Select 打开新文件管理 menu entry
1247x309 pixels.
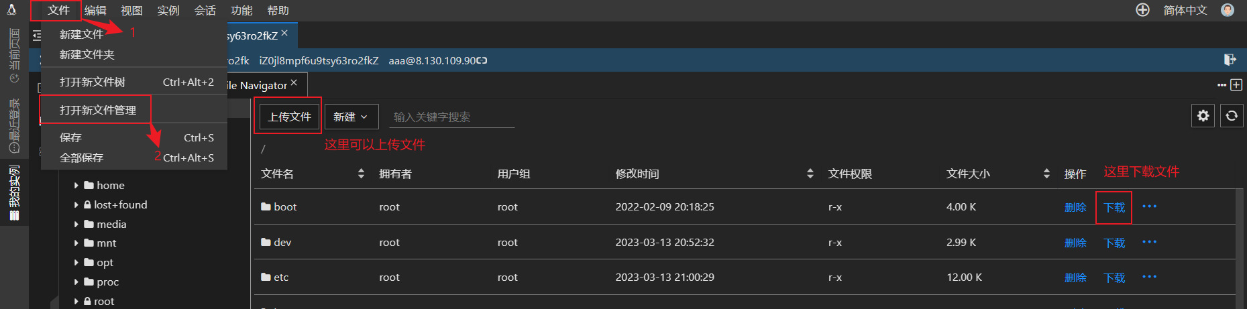coord(98,110)
